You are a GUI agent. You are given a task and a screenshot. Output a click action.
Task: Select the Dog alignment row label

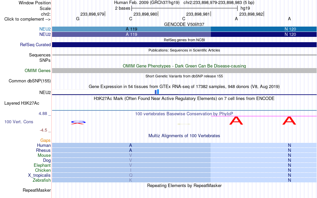47,160
